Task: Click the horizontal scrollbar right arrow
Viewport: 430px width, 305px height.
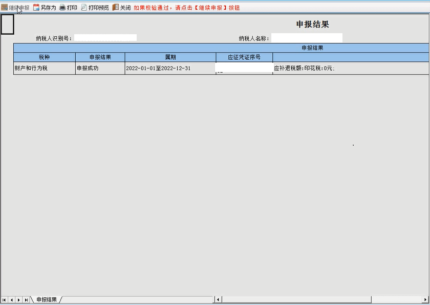Action: [x=425, y=299]
